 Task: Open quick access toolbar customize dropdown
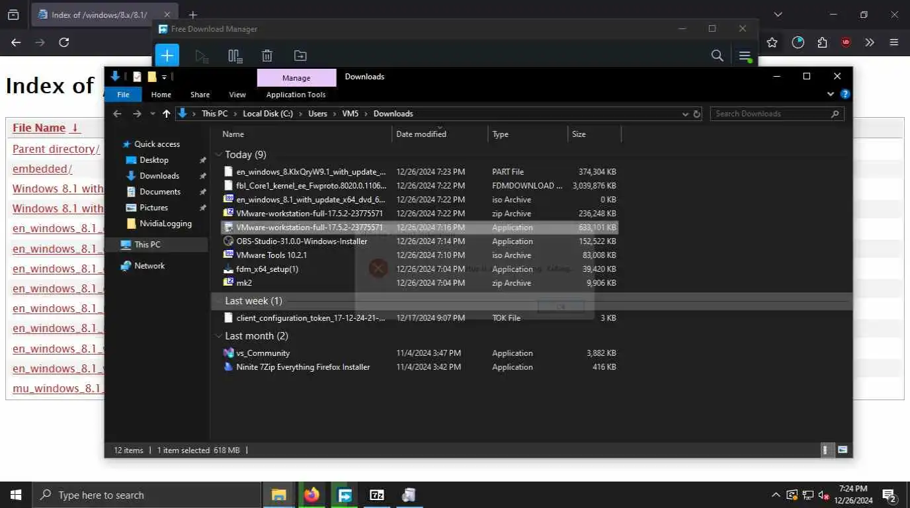[164, 77]
